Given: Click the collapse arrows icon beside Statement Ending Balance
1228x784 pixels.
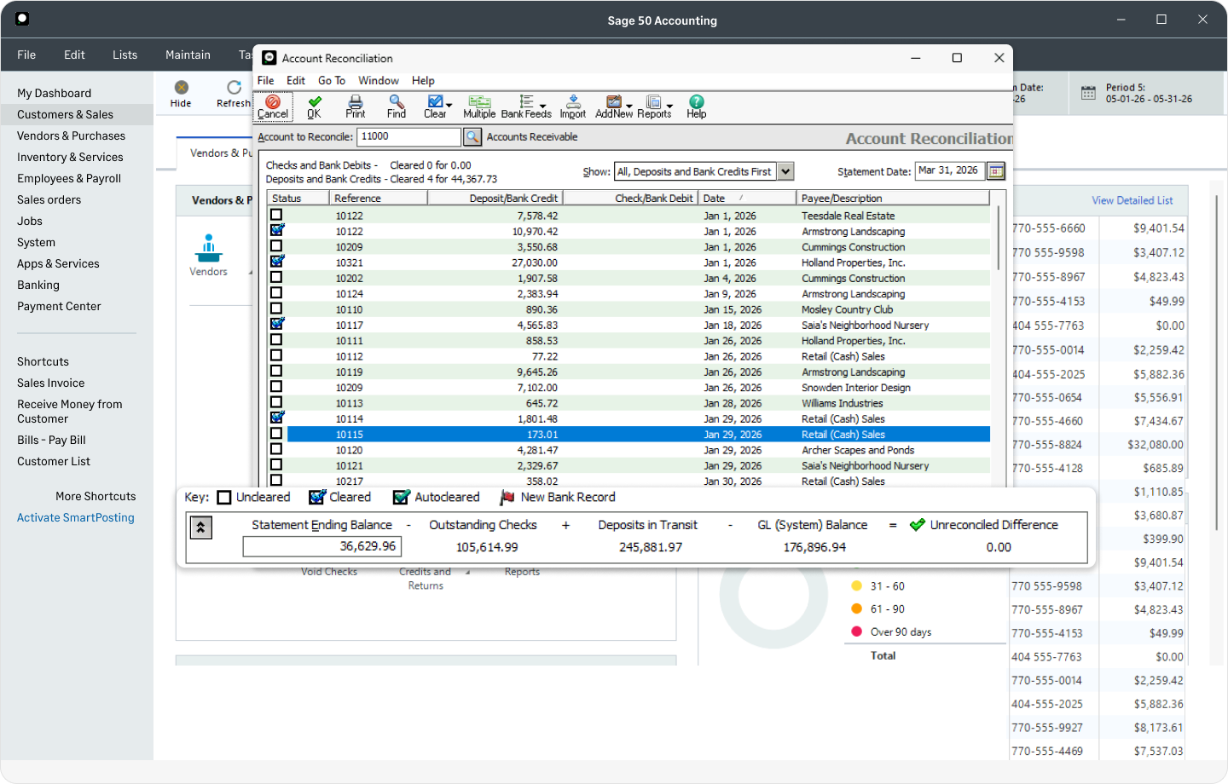Looking at the screenshot, I should [200, 527].
